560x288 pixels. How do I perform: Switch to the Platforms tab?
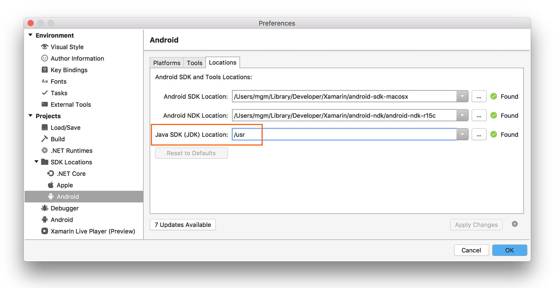[x=167, y=63]
